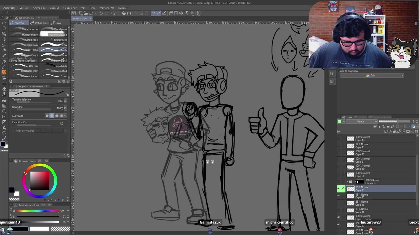Screen dimensions: 419x235
Task: Select the Auto select wand tool
Action: pos(4,50)
